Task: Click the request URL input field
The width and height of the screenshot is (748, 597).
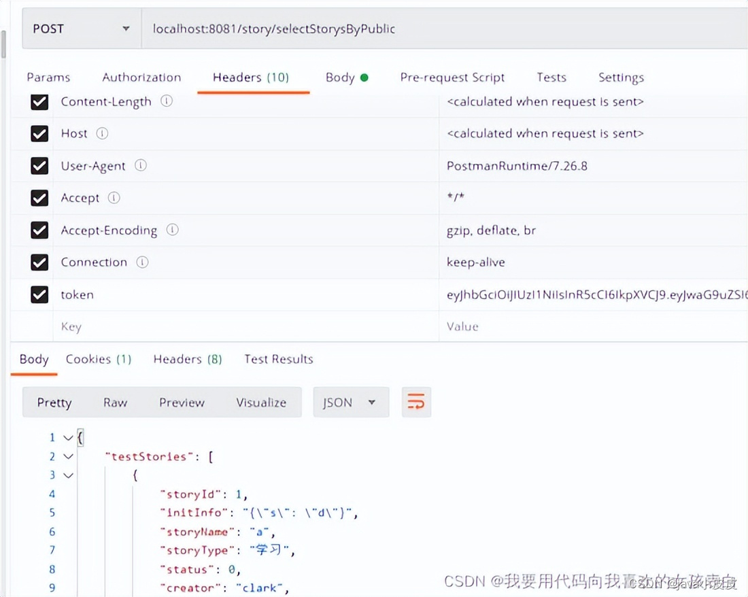Action: (x=444, y=29)
